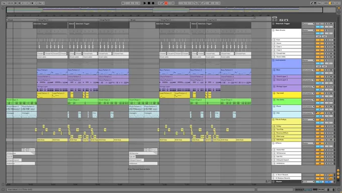Collapse the Fills & Foleys group
The image size is (342, 193).
(273, 120)
